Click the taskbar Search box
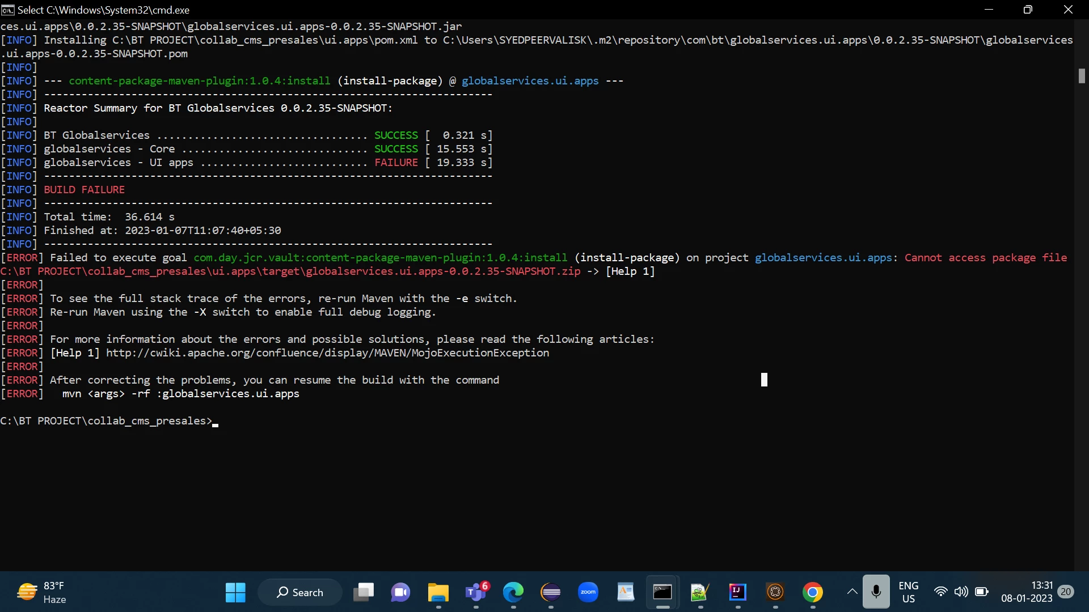The height and width of the screenshot is (612, 1089). [x=300, y=593]
